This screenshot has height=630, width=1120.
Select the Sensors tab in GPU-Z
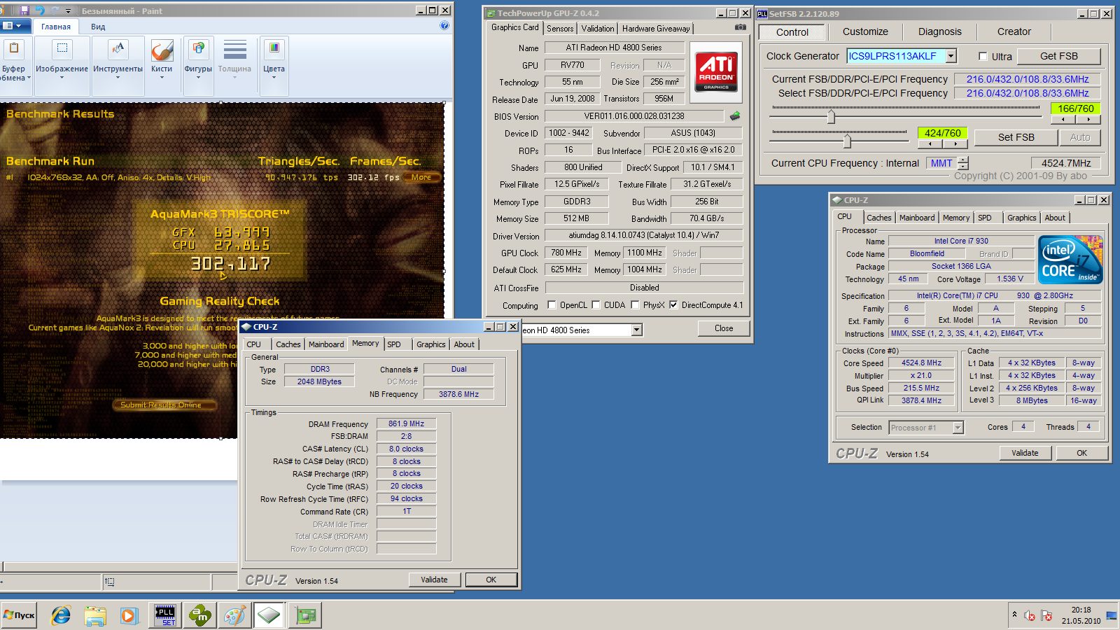560,28
